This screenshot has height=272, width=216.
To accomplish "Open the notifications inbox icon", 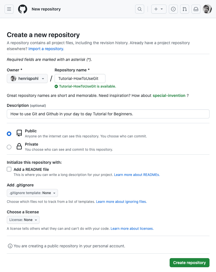I will [x=196, y=9].
